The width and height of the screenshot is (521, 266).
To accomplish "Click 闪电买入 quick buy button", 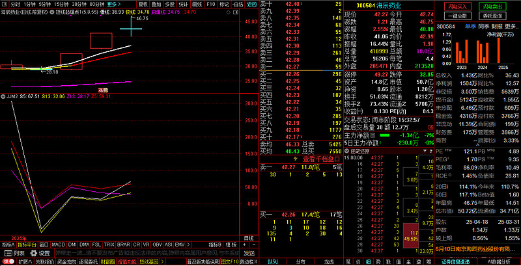I will [x=458, y=7].
